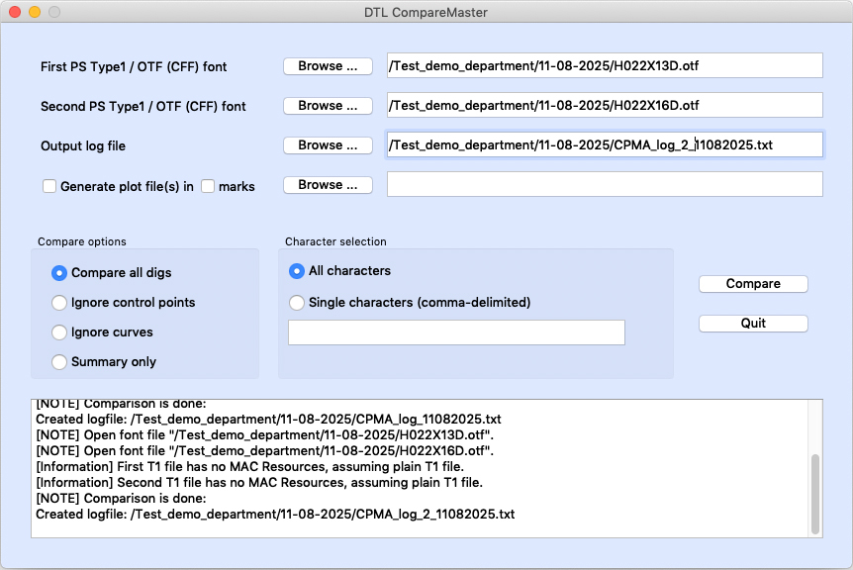Select Ignore control points option
Image resolution: width=853 pixels, height=570 pixels.
59,303
